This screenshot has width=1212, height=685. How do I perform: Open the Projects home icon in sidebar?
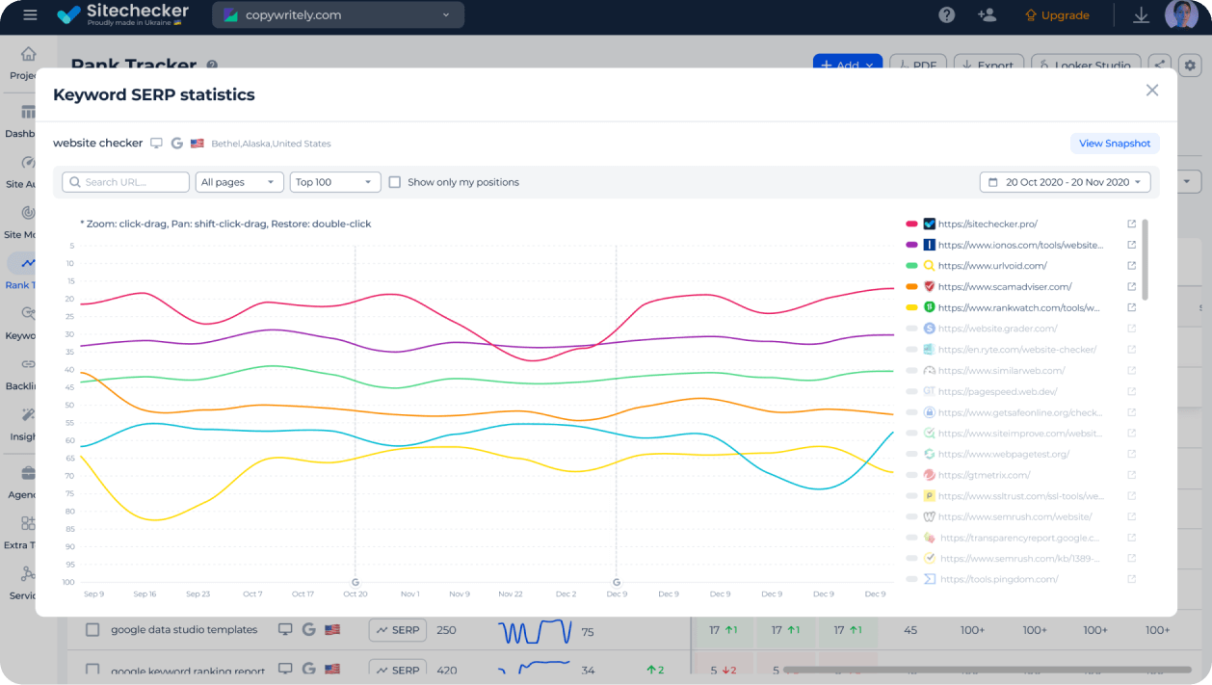pos(29,54)
